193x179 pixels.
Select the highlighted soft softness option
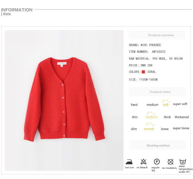coord(166,105)
